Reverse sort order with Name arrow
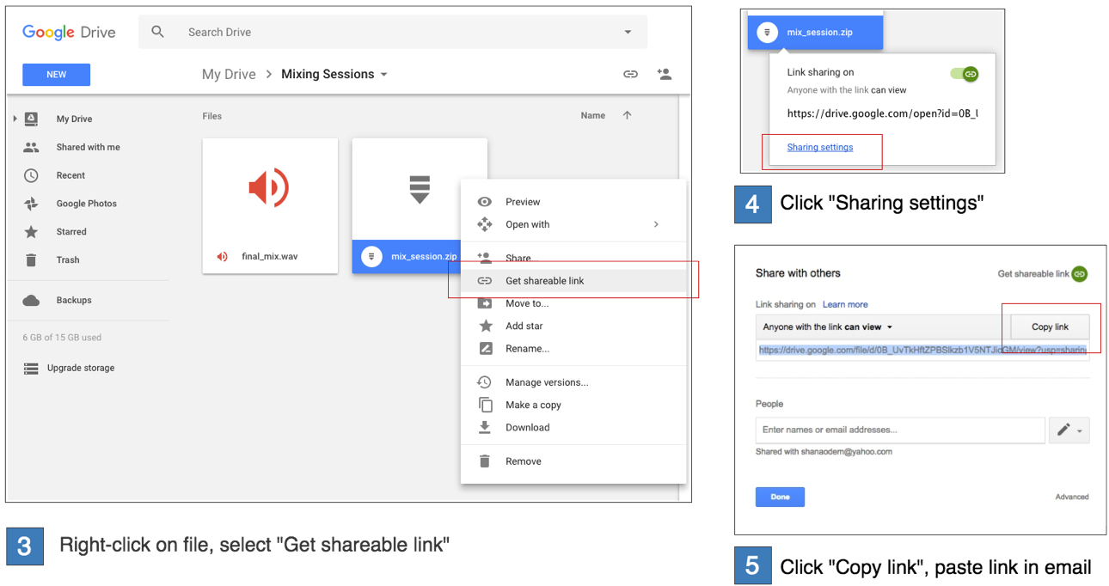Image resolution: width=1109 pixels, height=586 pixels. click(x=627, y=115)
